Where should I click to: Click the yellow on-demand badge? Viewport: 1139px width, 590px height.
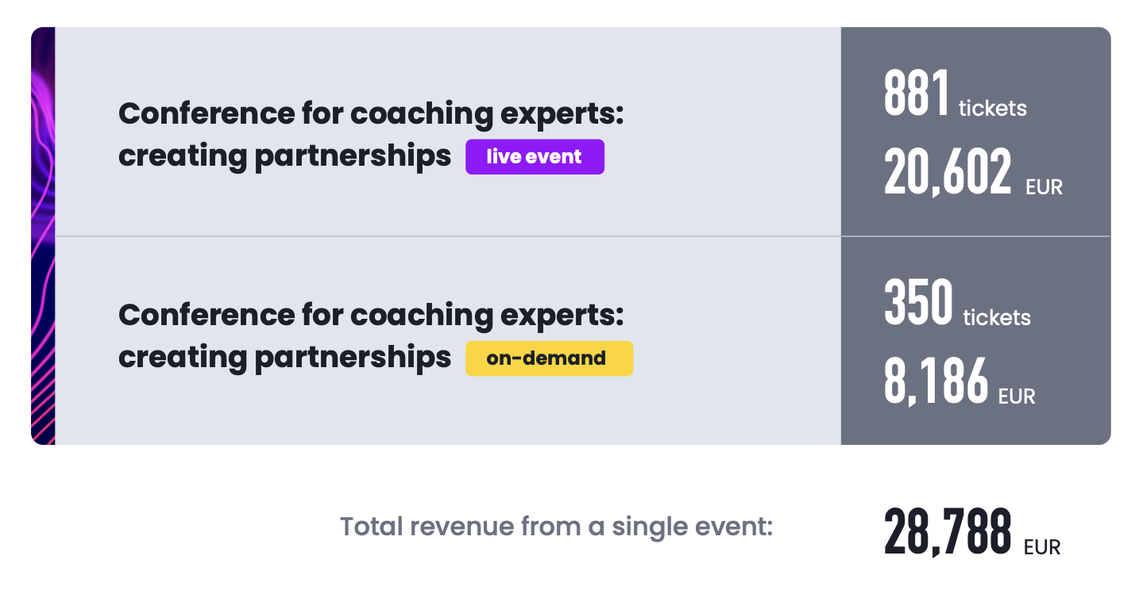(549, 358)
